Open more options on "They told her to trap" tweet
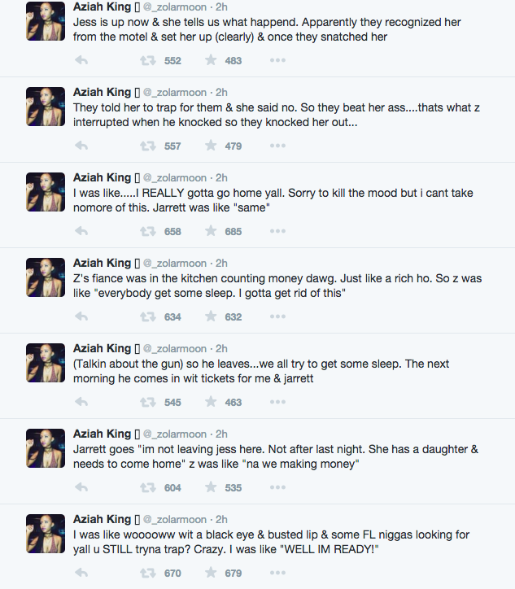The image size is (515, 589). click(x=277, y=146)
